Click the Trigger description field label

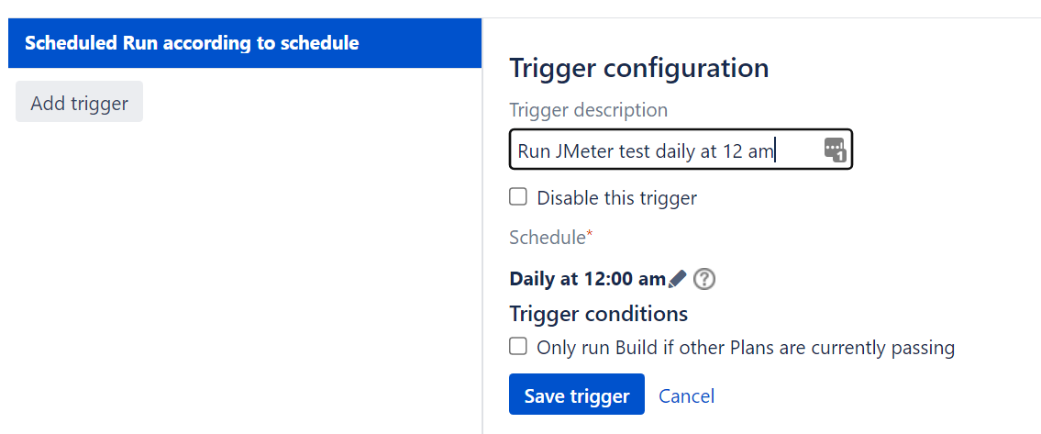click(588, 110)
